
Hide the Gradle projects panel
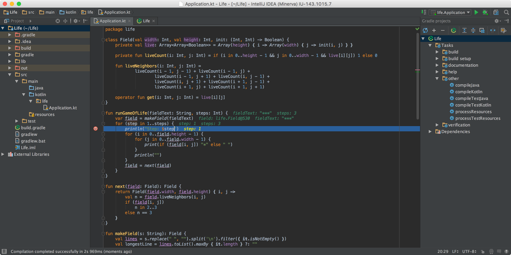point(506,21)
